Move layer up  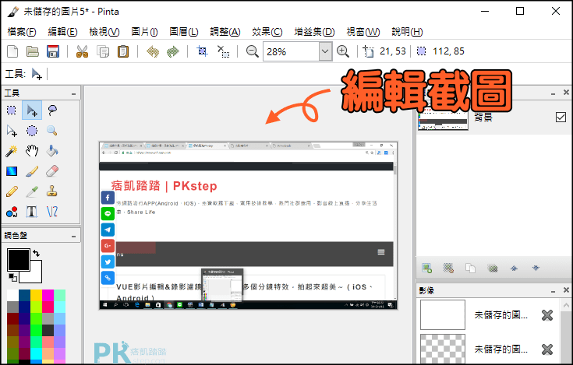click(x=514, y=268)
